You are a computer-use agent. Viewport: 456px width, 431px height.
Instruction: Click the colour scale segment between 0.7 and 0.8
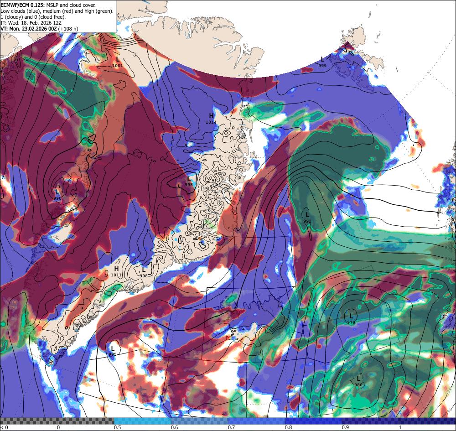click(x=256, y=421)
